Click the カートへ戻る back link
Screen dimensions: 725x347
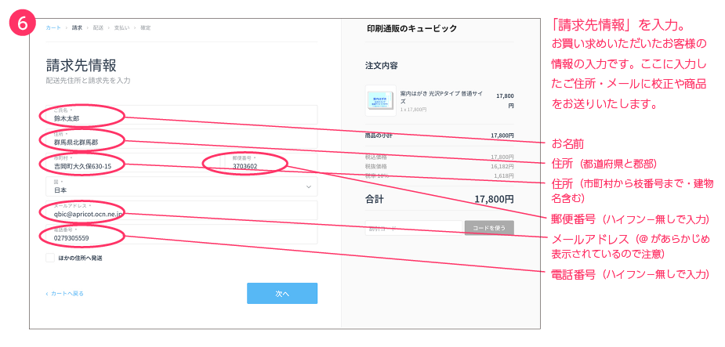point(65,294)
